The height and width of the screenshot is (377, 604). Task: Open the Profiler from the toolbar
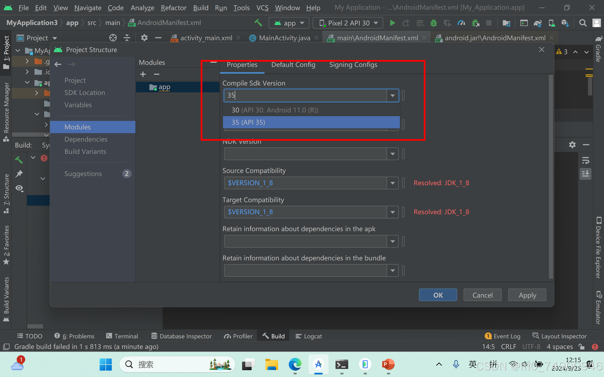pos(461,23)
